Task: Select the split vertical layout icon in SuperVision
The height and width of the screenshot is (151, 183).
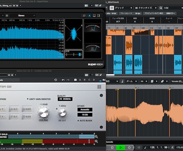Action: click(99, 15)
